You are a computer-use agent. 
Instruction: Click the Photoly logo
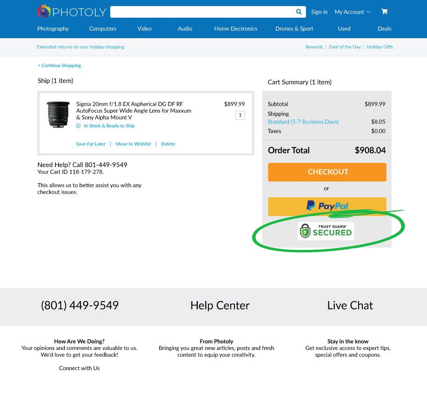tap(71, 12)
